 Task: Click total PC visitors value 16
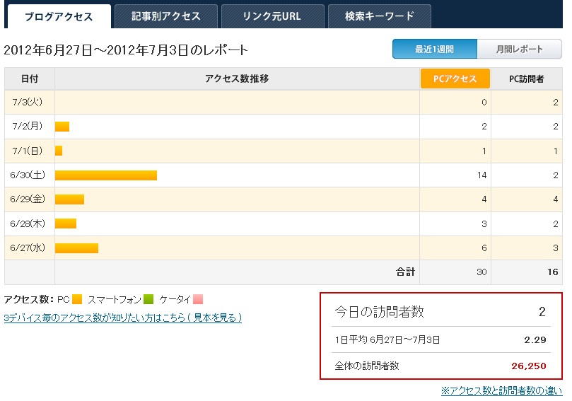[553, 272]
